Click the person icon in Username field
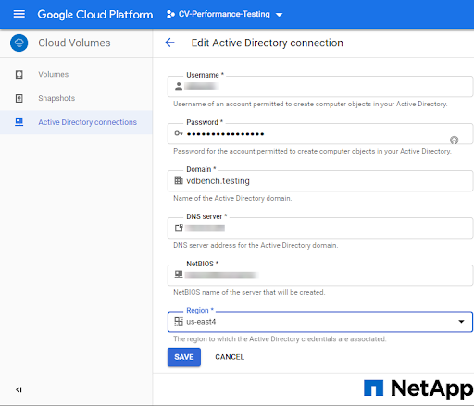This screenshot has height=406, width=474. pos(179,86)
